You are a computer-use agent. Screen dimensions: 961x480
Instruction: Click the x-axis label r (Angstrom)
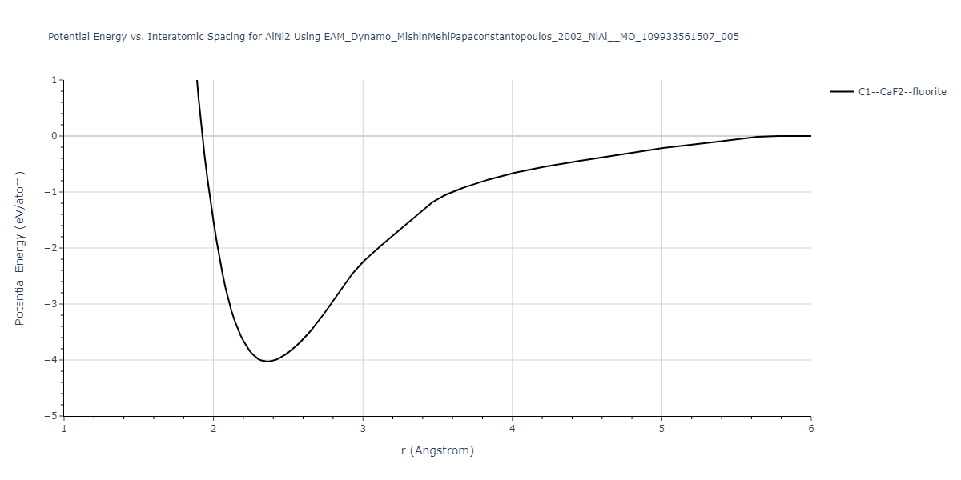(x=437, y=450)
